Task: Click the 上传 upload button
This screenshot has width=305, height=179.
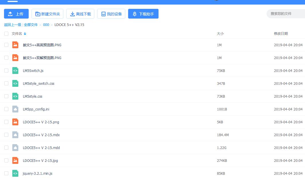Action: tap(16, 14)
